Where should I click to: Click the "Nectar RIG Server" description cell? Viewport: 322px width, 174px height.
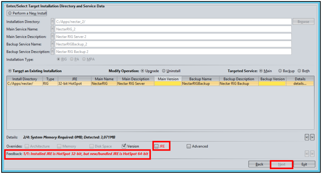tap(136, 83)
